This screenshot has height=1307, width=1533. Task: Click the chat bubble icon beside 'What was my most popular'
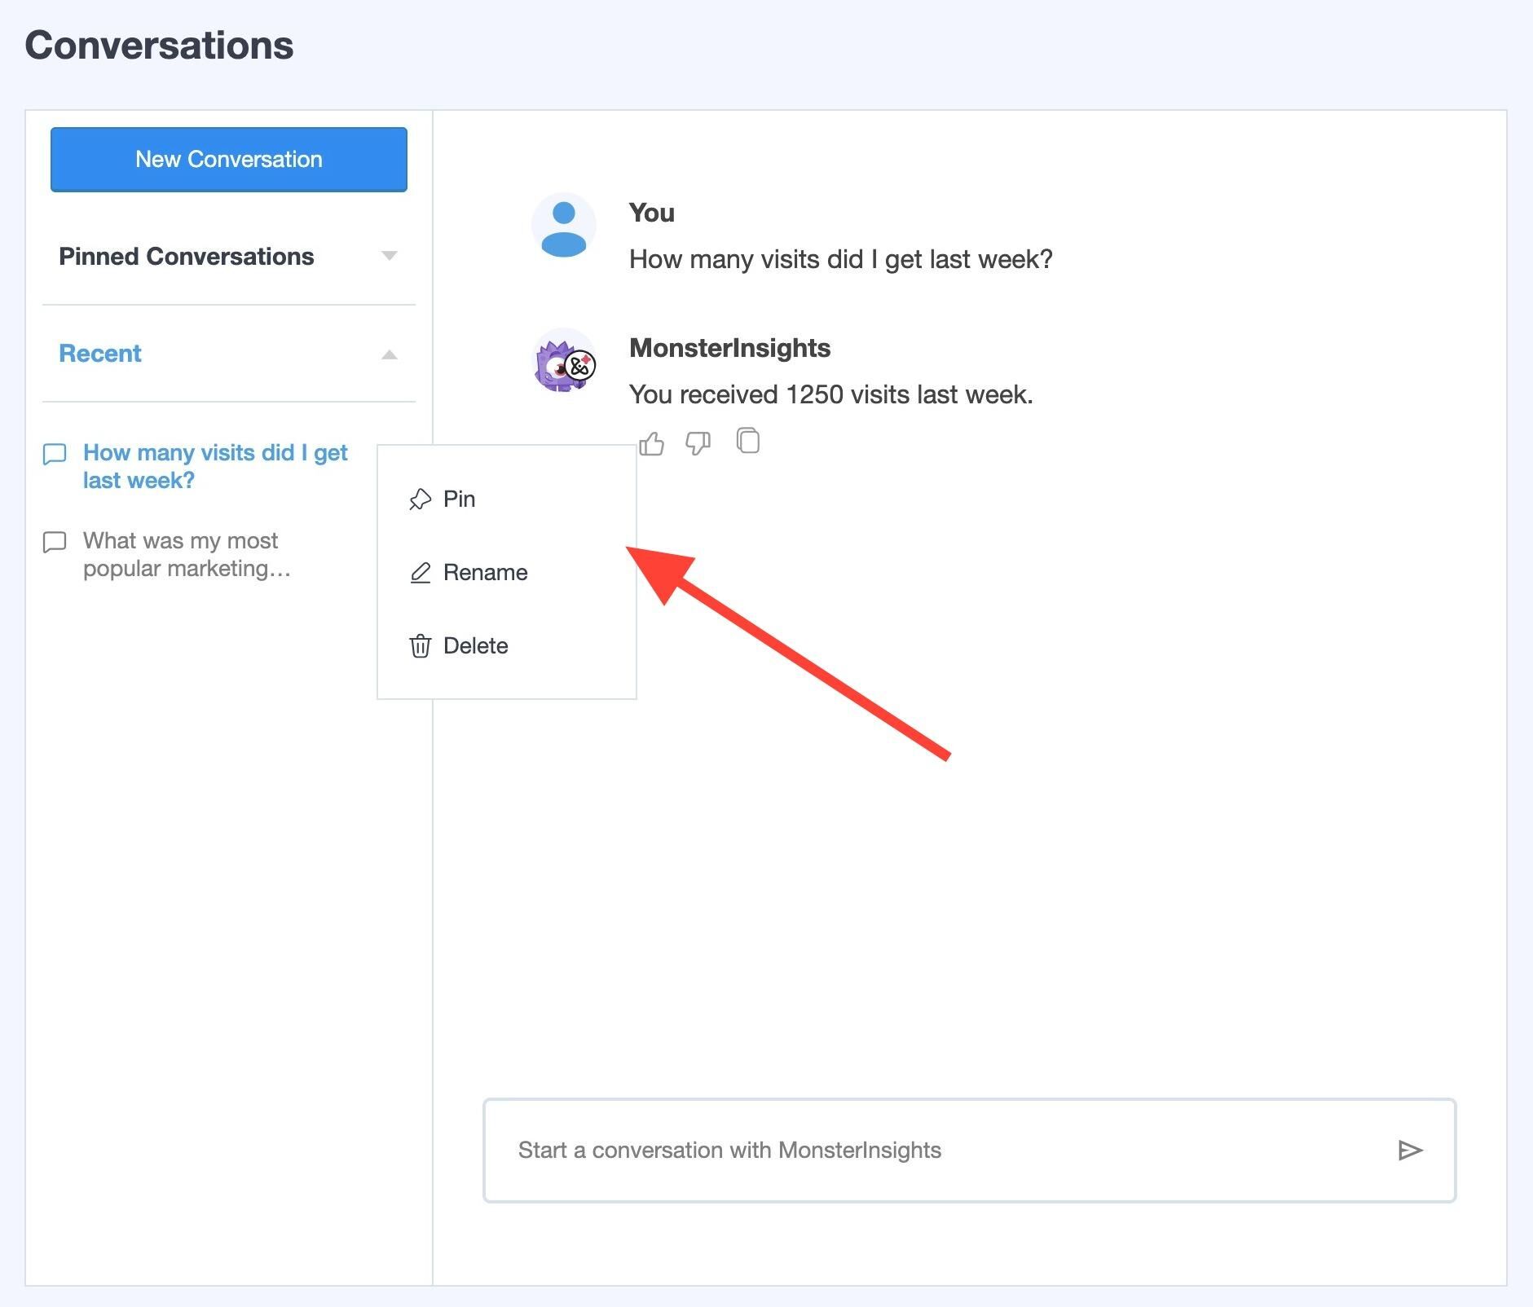click(x=55, y=542)
